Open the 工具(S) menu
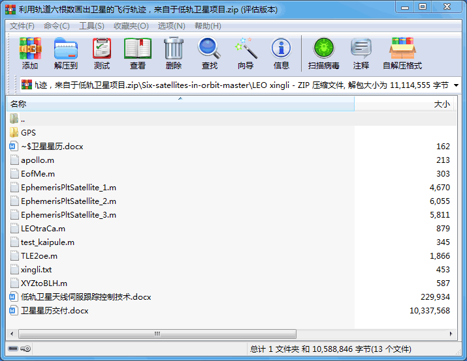The image size is (467, 361). tap(91, 26)
